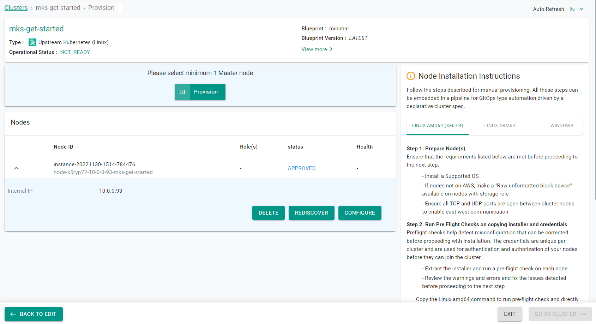Click the Node Installation Instructions info icon
596x324 pixels.
[x=411, y=76]
